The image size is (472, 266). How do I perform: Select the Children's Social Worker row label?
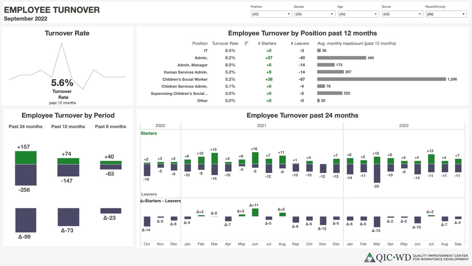pyautogui.click(x=185, y=79)
